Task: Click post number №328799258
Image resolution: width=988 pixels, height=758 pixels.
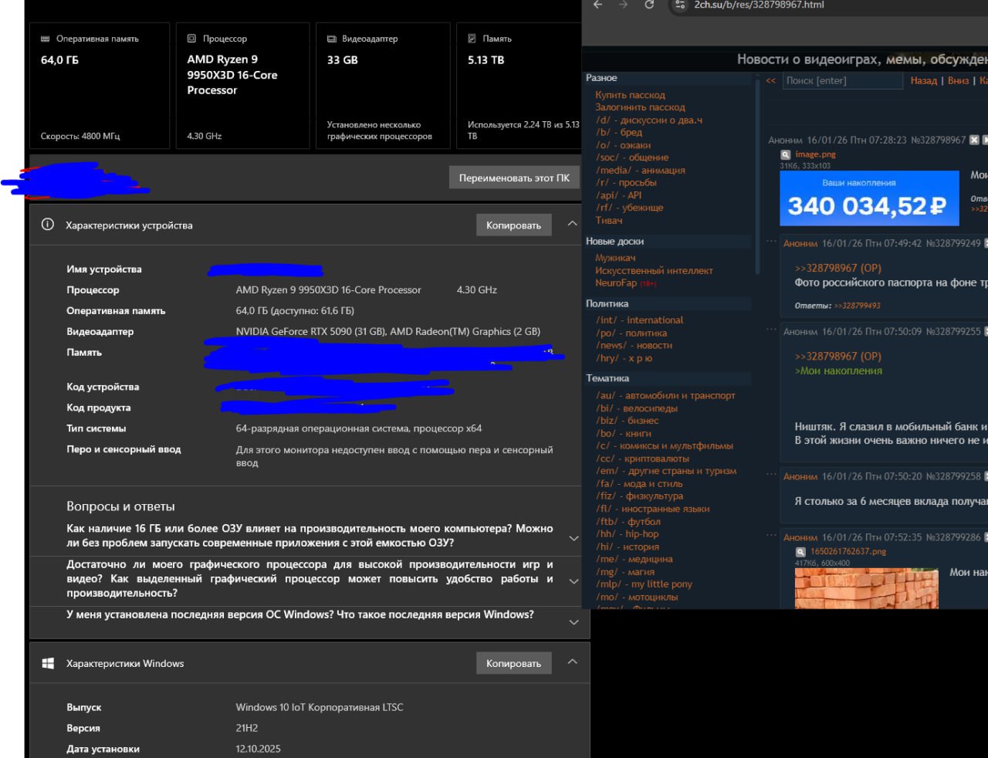Action: [953, 476]
